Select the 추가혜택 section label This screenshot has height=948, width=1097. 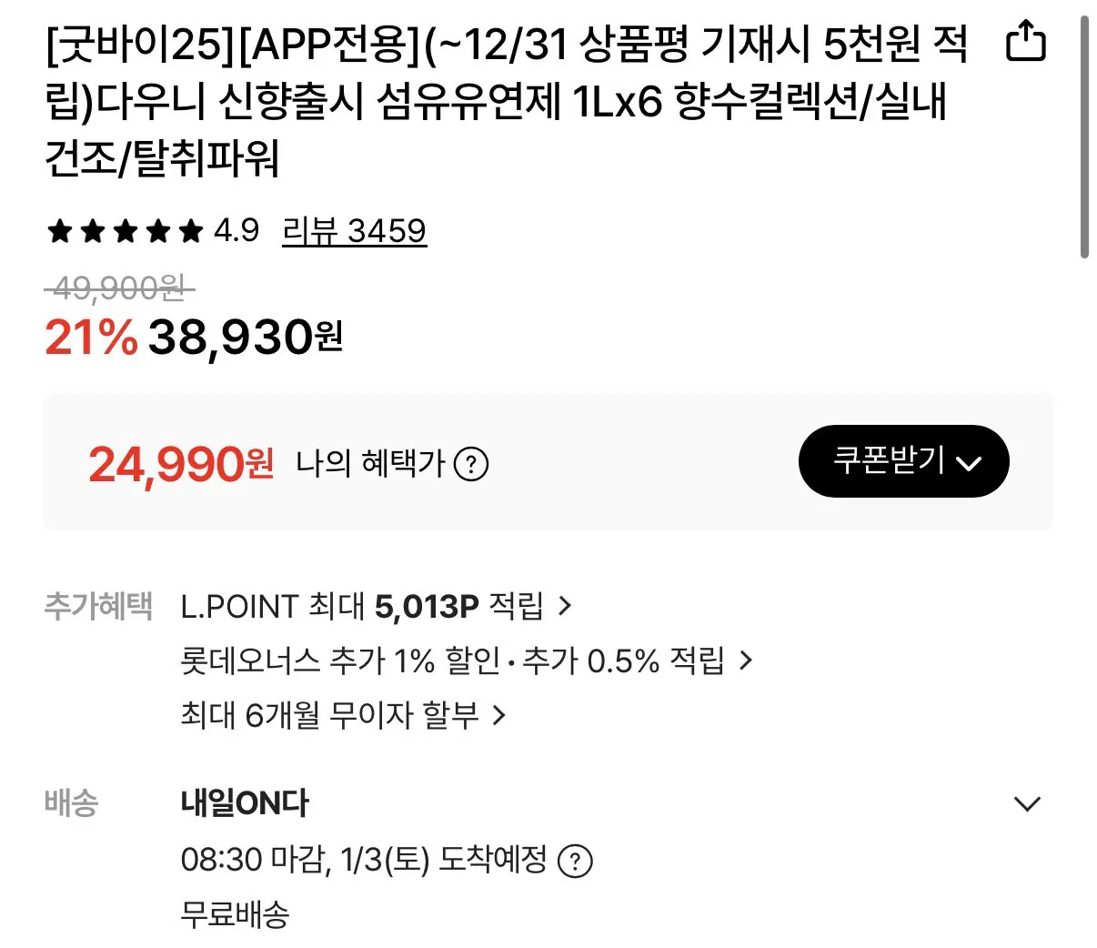tap(97, 606)
